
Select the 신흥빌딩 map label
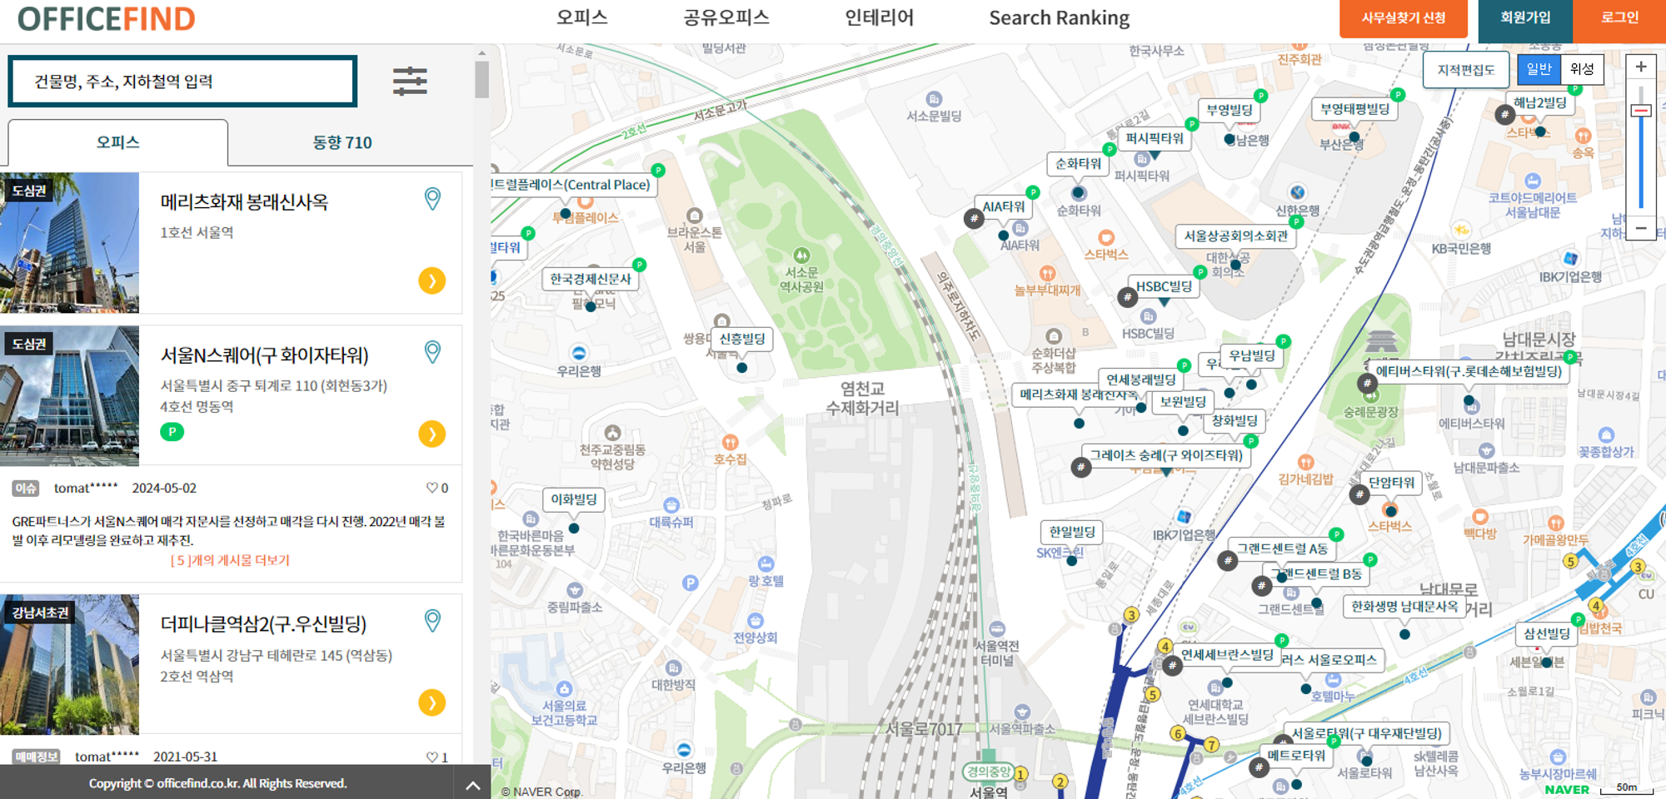(x=742, y=339)
